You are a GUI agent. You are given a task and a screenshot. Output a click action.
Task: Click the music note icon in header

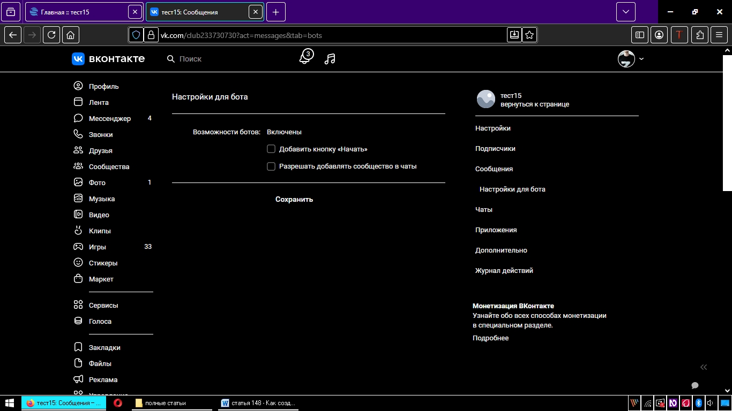click(330, 59)
